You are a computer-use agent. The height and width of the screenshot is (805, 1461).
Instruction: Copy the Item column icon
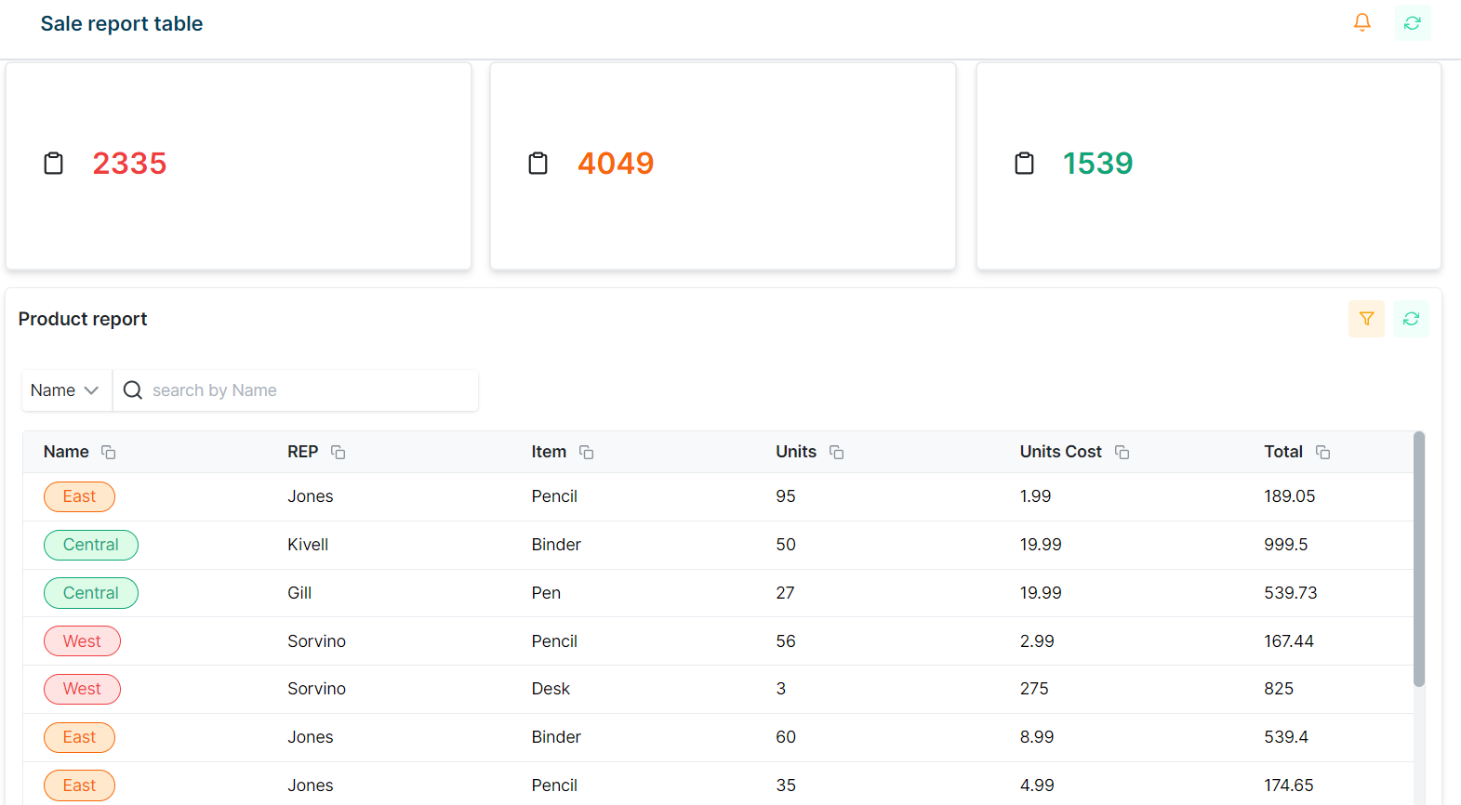pos(587,452)
